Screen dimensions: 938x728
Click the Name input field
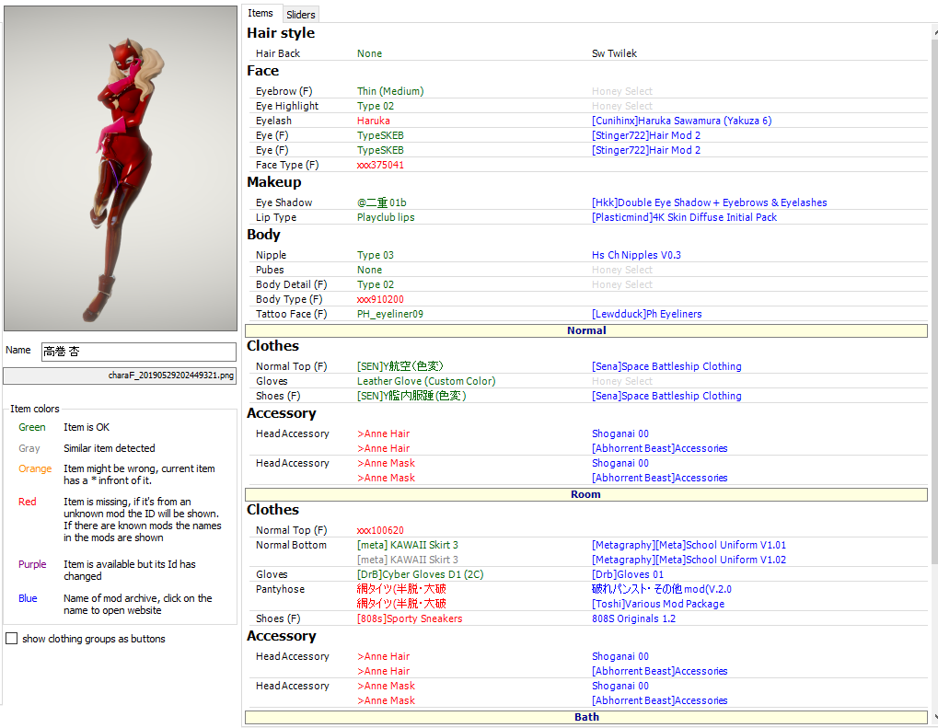(139, 352)
